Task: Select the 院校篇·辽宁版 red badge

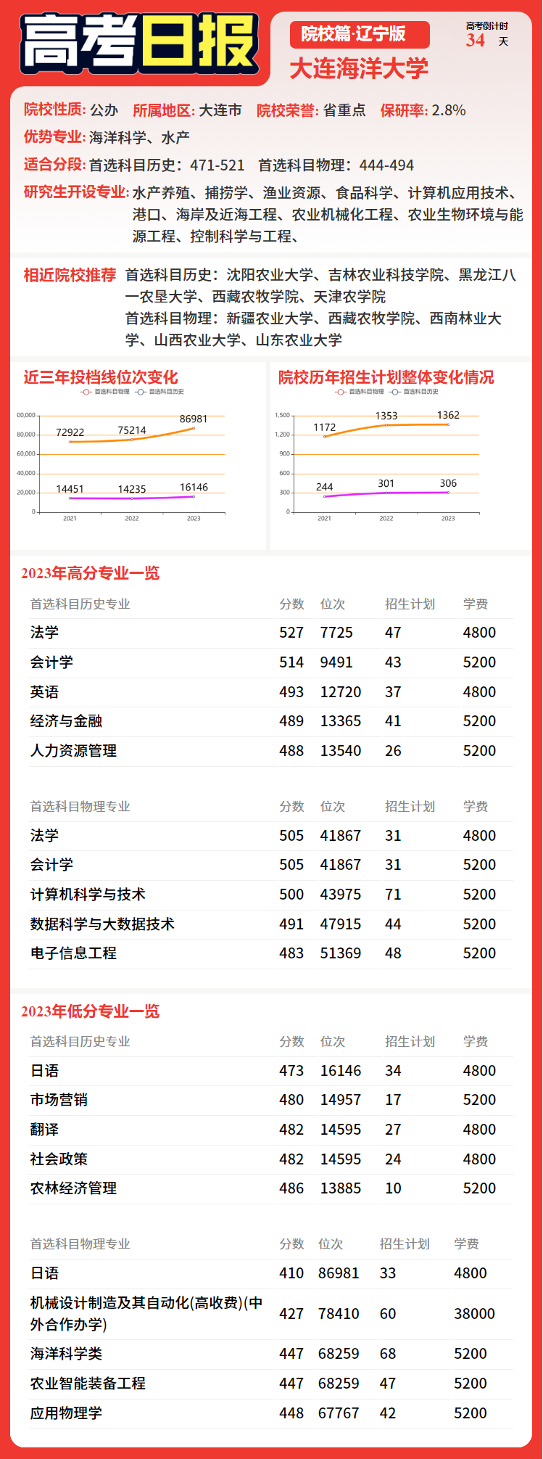Action: pyautogui.click(x=360, y=35)
